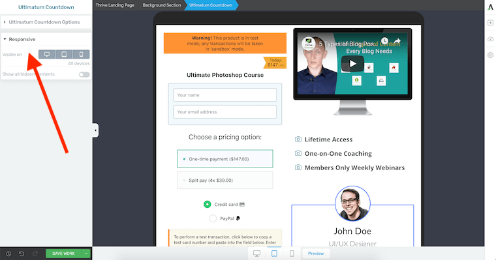496x260 pixels.
Task: Toggle Show all hidden elements switch
Action: (84, 74)
